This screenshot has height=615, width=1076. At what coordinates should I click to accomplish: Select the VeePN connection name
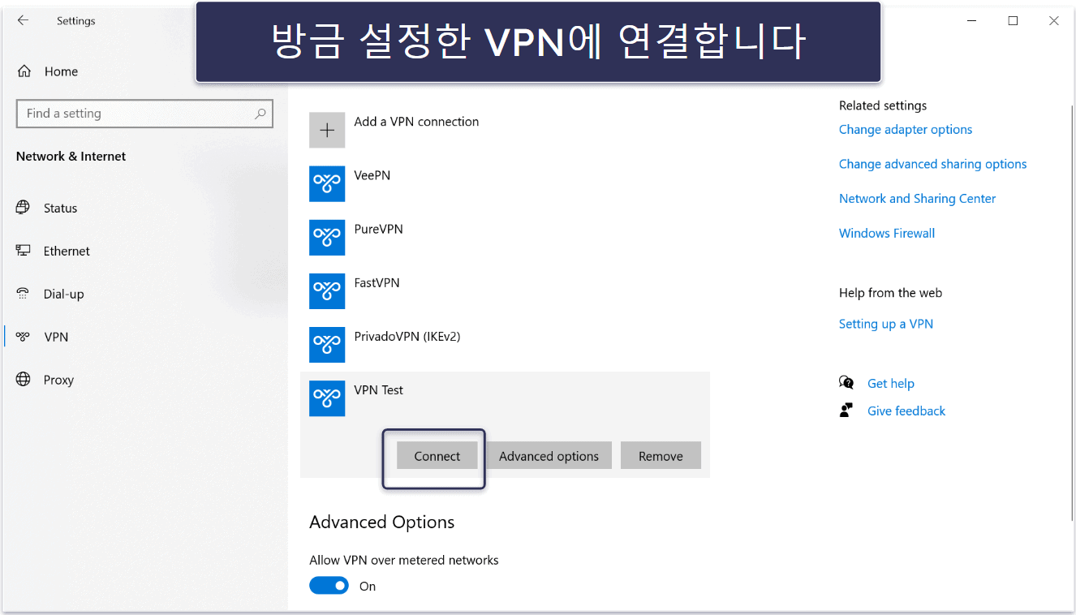[372, 175]
